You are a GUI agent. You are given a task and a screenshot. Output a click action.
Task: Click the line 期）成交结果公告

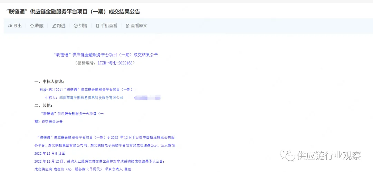[49, 121]
